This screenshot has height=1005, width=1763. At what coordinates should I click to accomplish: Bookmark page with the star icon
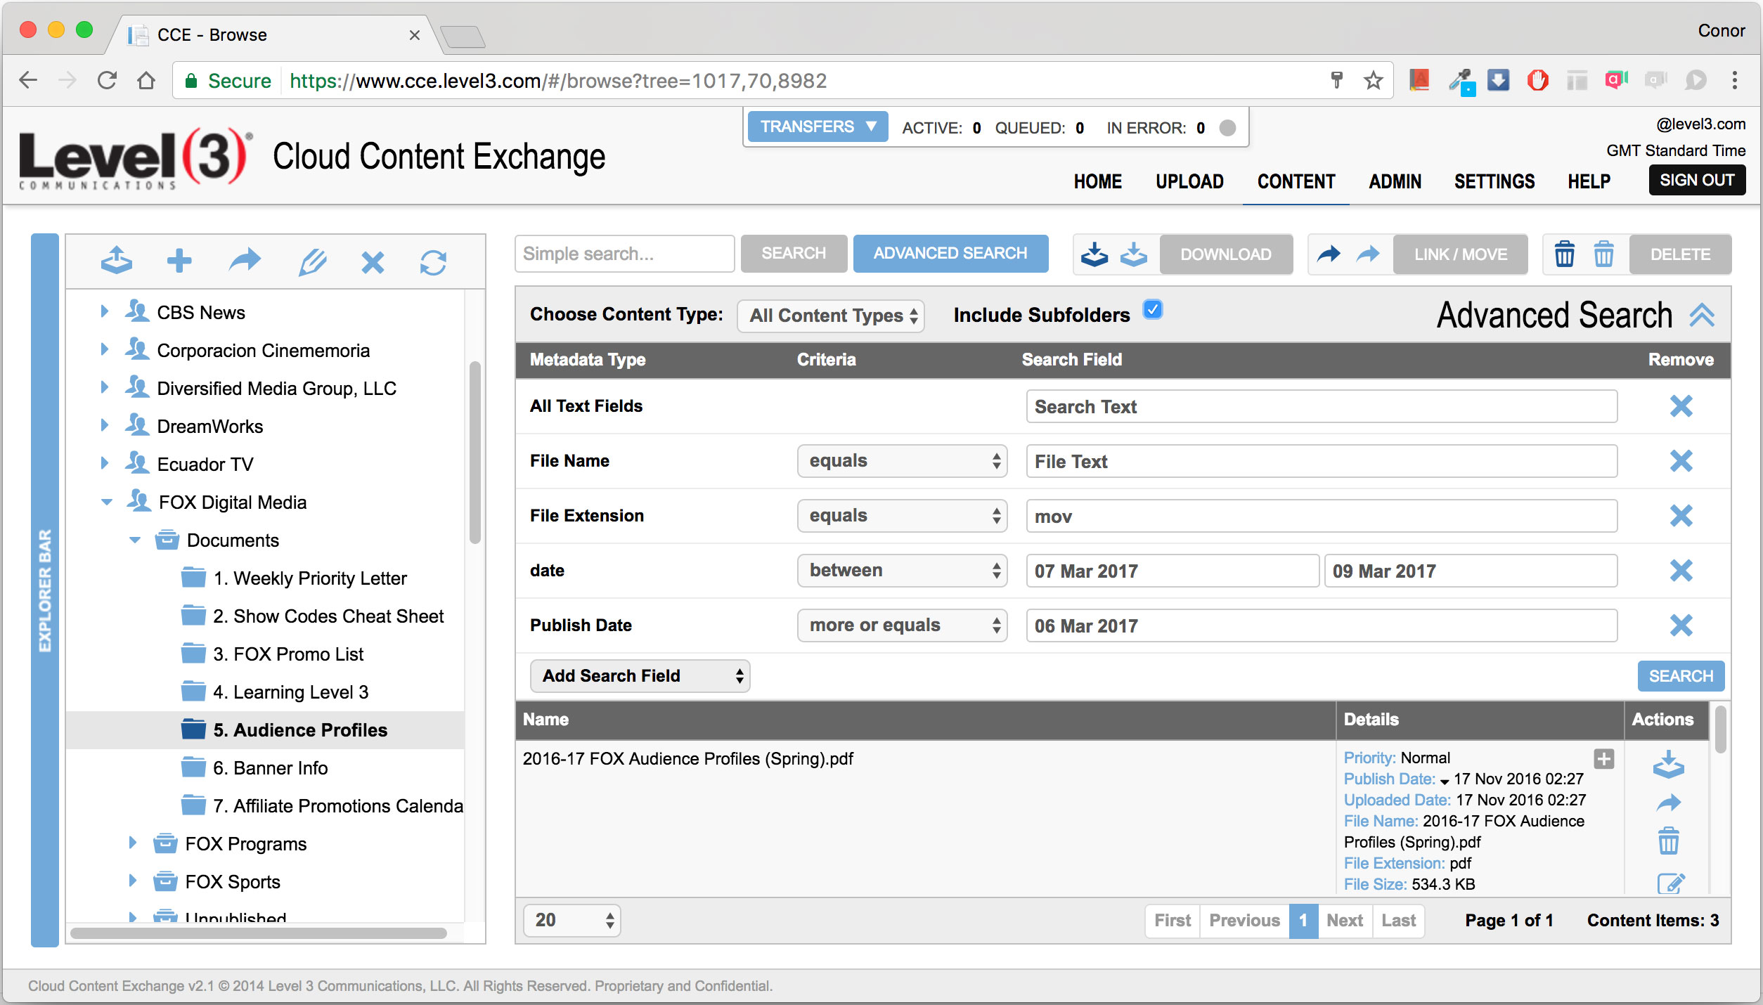(1373, 80)
